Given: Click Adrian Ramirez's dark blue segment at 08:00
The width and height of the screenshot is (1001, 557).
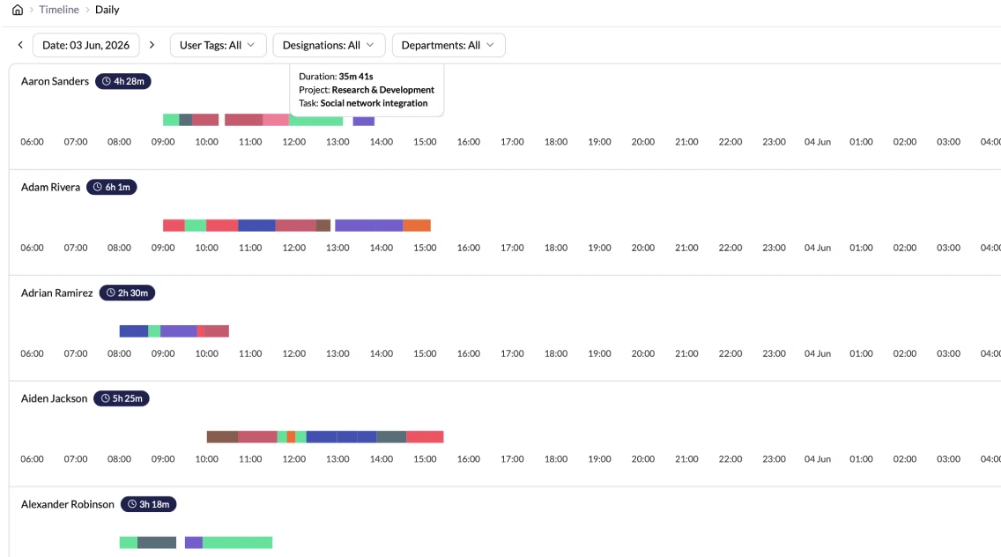Looking at the screenshot, I should 134,330.
